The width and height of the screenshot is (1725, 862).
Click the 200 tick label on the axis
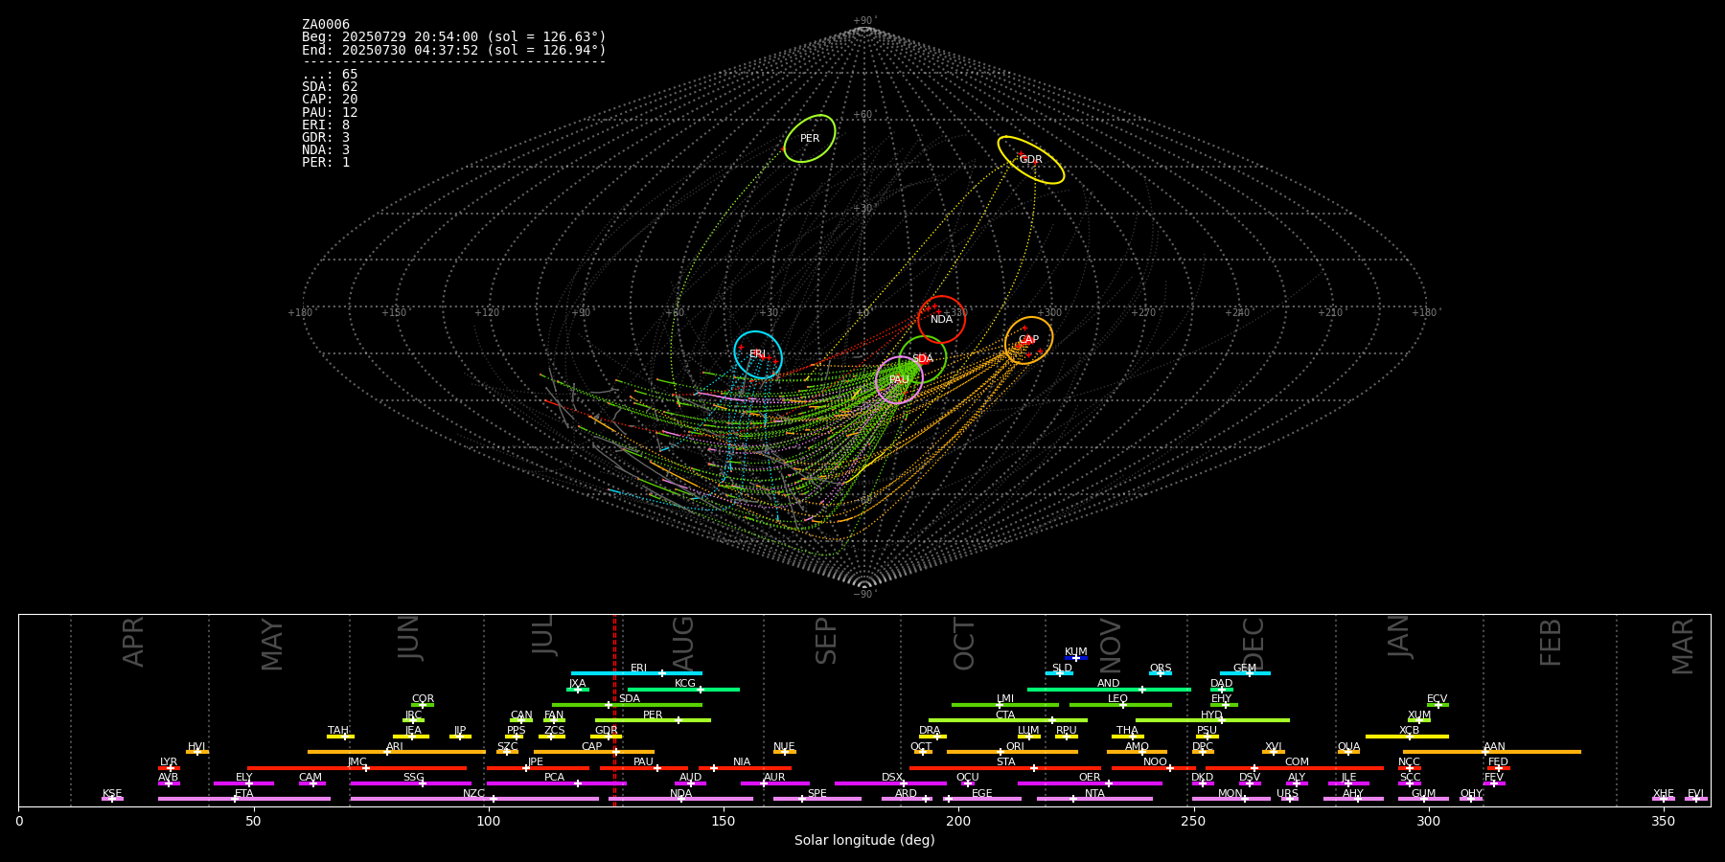pyautogui.click(x=958, y=822)
